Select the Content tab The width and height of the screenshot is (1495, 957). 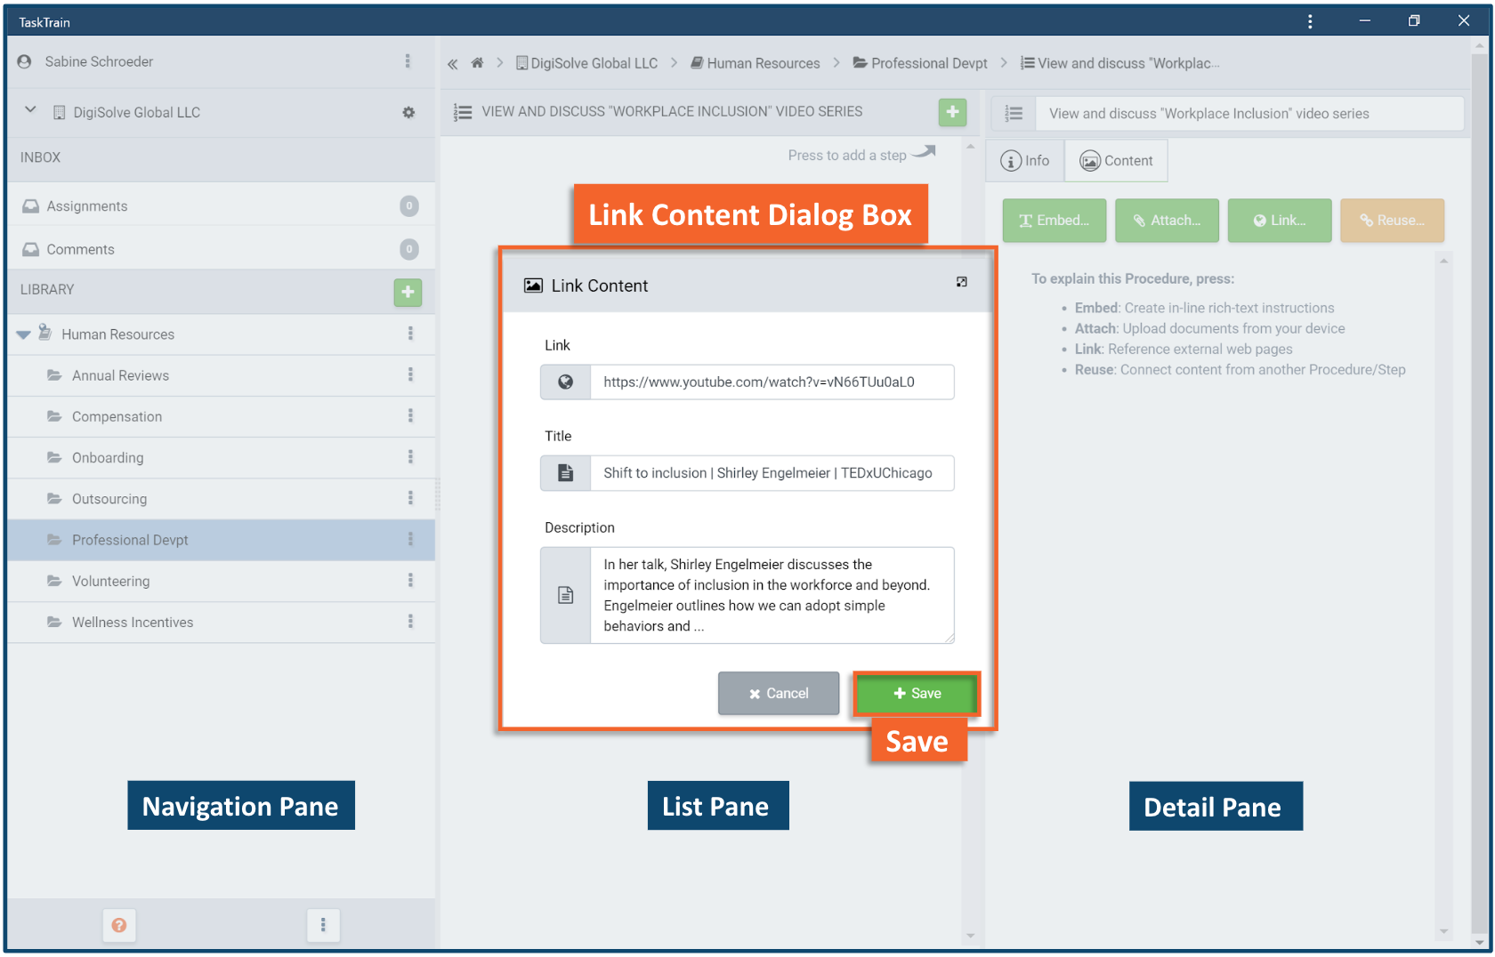point(1116,161)
